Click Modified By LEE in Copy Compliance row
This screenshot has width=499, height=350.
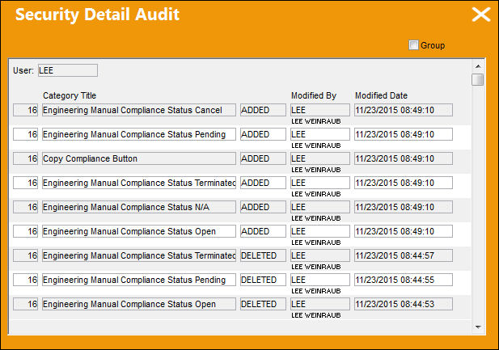[x=320, y=158]
